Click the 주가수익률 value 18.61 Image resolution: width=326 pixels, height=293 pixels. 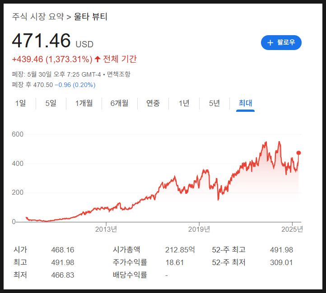(174, 262)
